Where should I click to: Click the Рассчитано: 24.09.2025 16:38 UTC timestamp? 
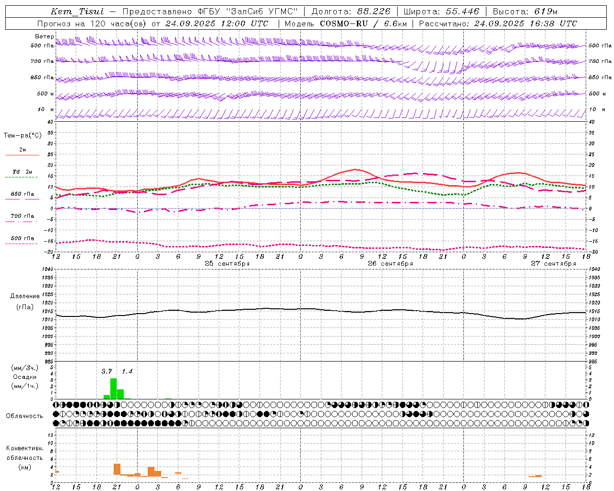(498, 23)
